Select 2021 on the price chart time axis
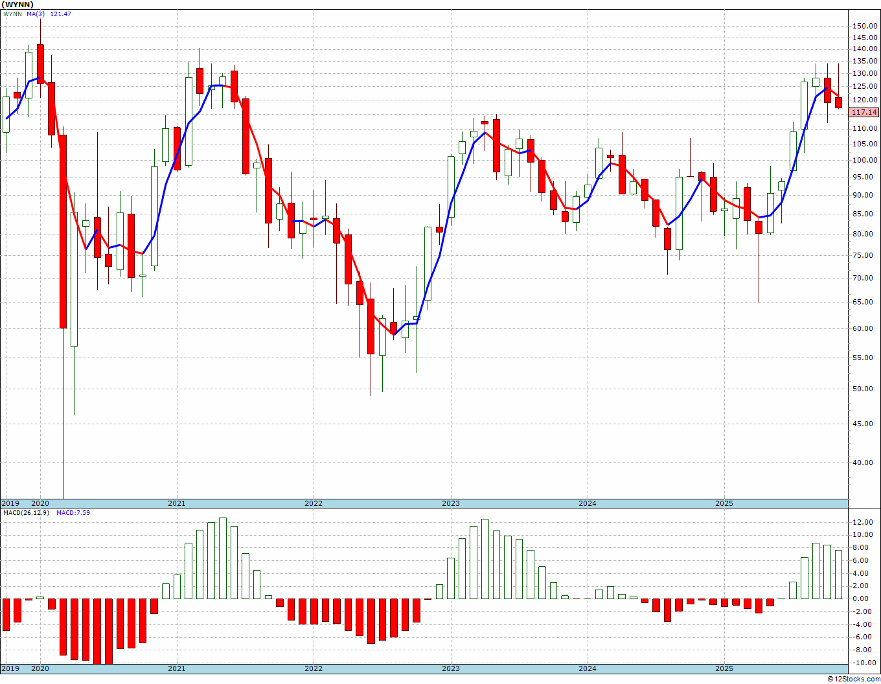881x684 pixels. coord(177,503)
